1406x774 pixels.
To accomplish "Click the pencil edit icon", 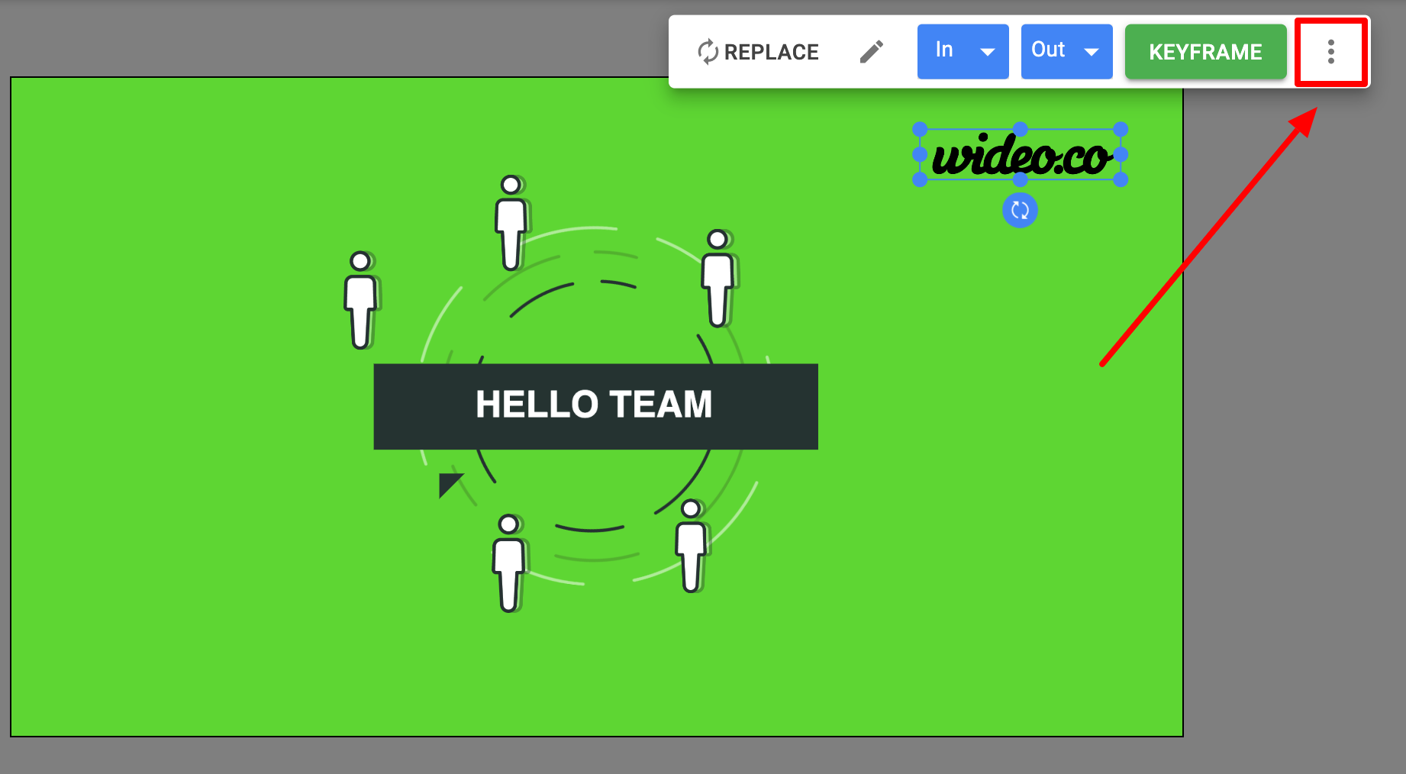I will point(872,52).
